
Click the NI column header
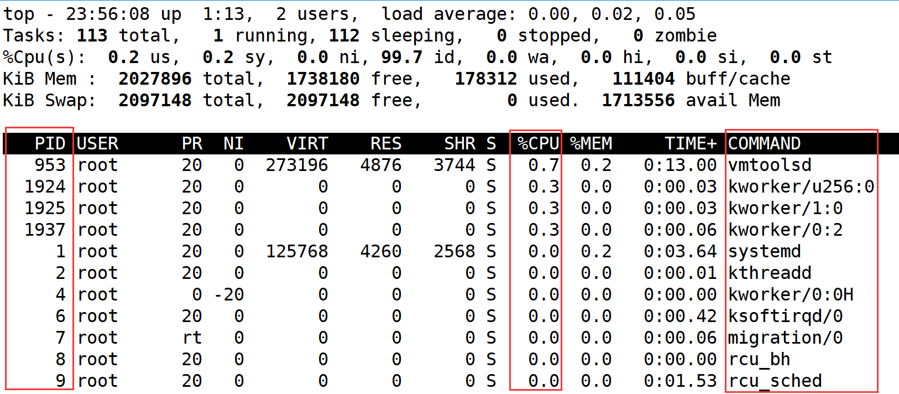(x=233, y=144)
